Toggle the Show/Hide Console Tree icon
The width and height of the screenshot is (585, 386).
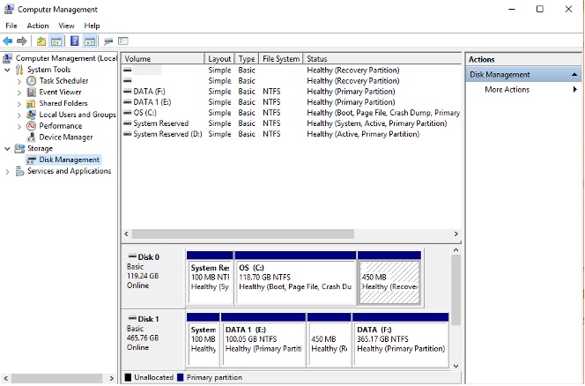coord(56,41)
